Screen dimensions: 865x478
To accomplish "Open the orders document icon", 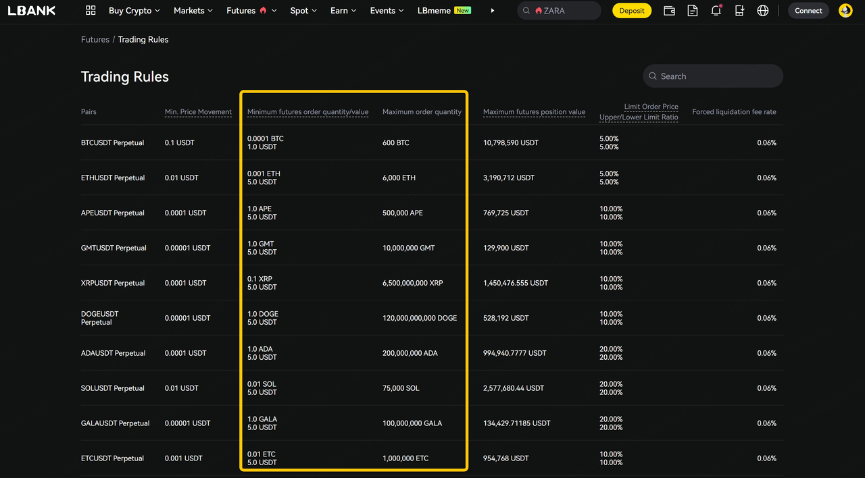I will pyautogui.click(x=693, y=11).
